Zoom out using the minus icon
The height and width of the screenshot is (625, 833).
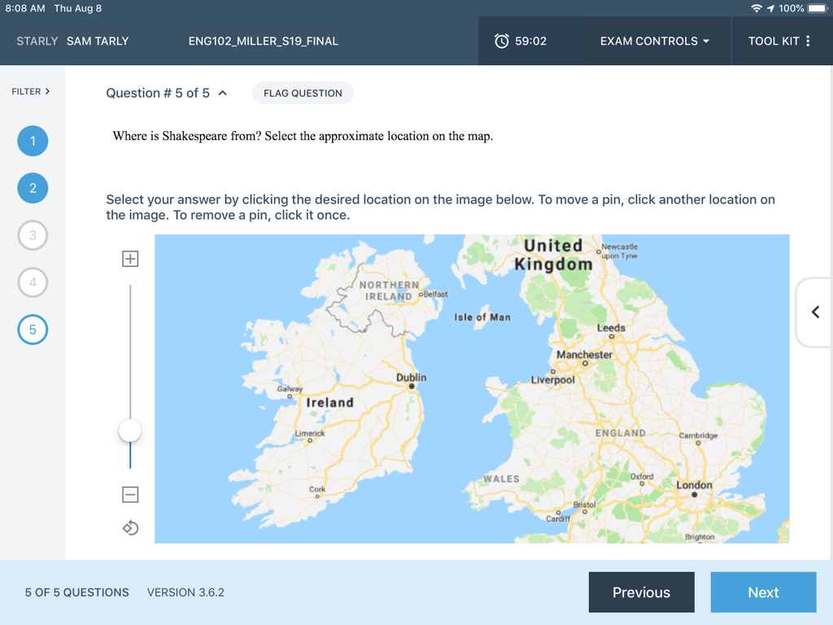click(130, 494)
